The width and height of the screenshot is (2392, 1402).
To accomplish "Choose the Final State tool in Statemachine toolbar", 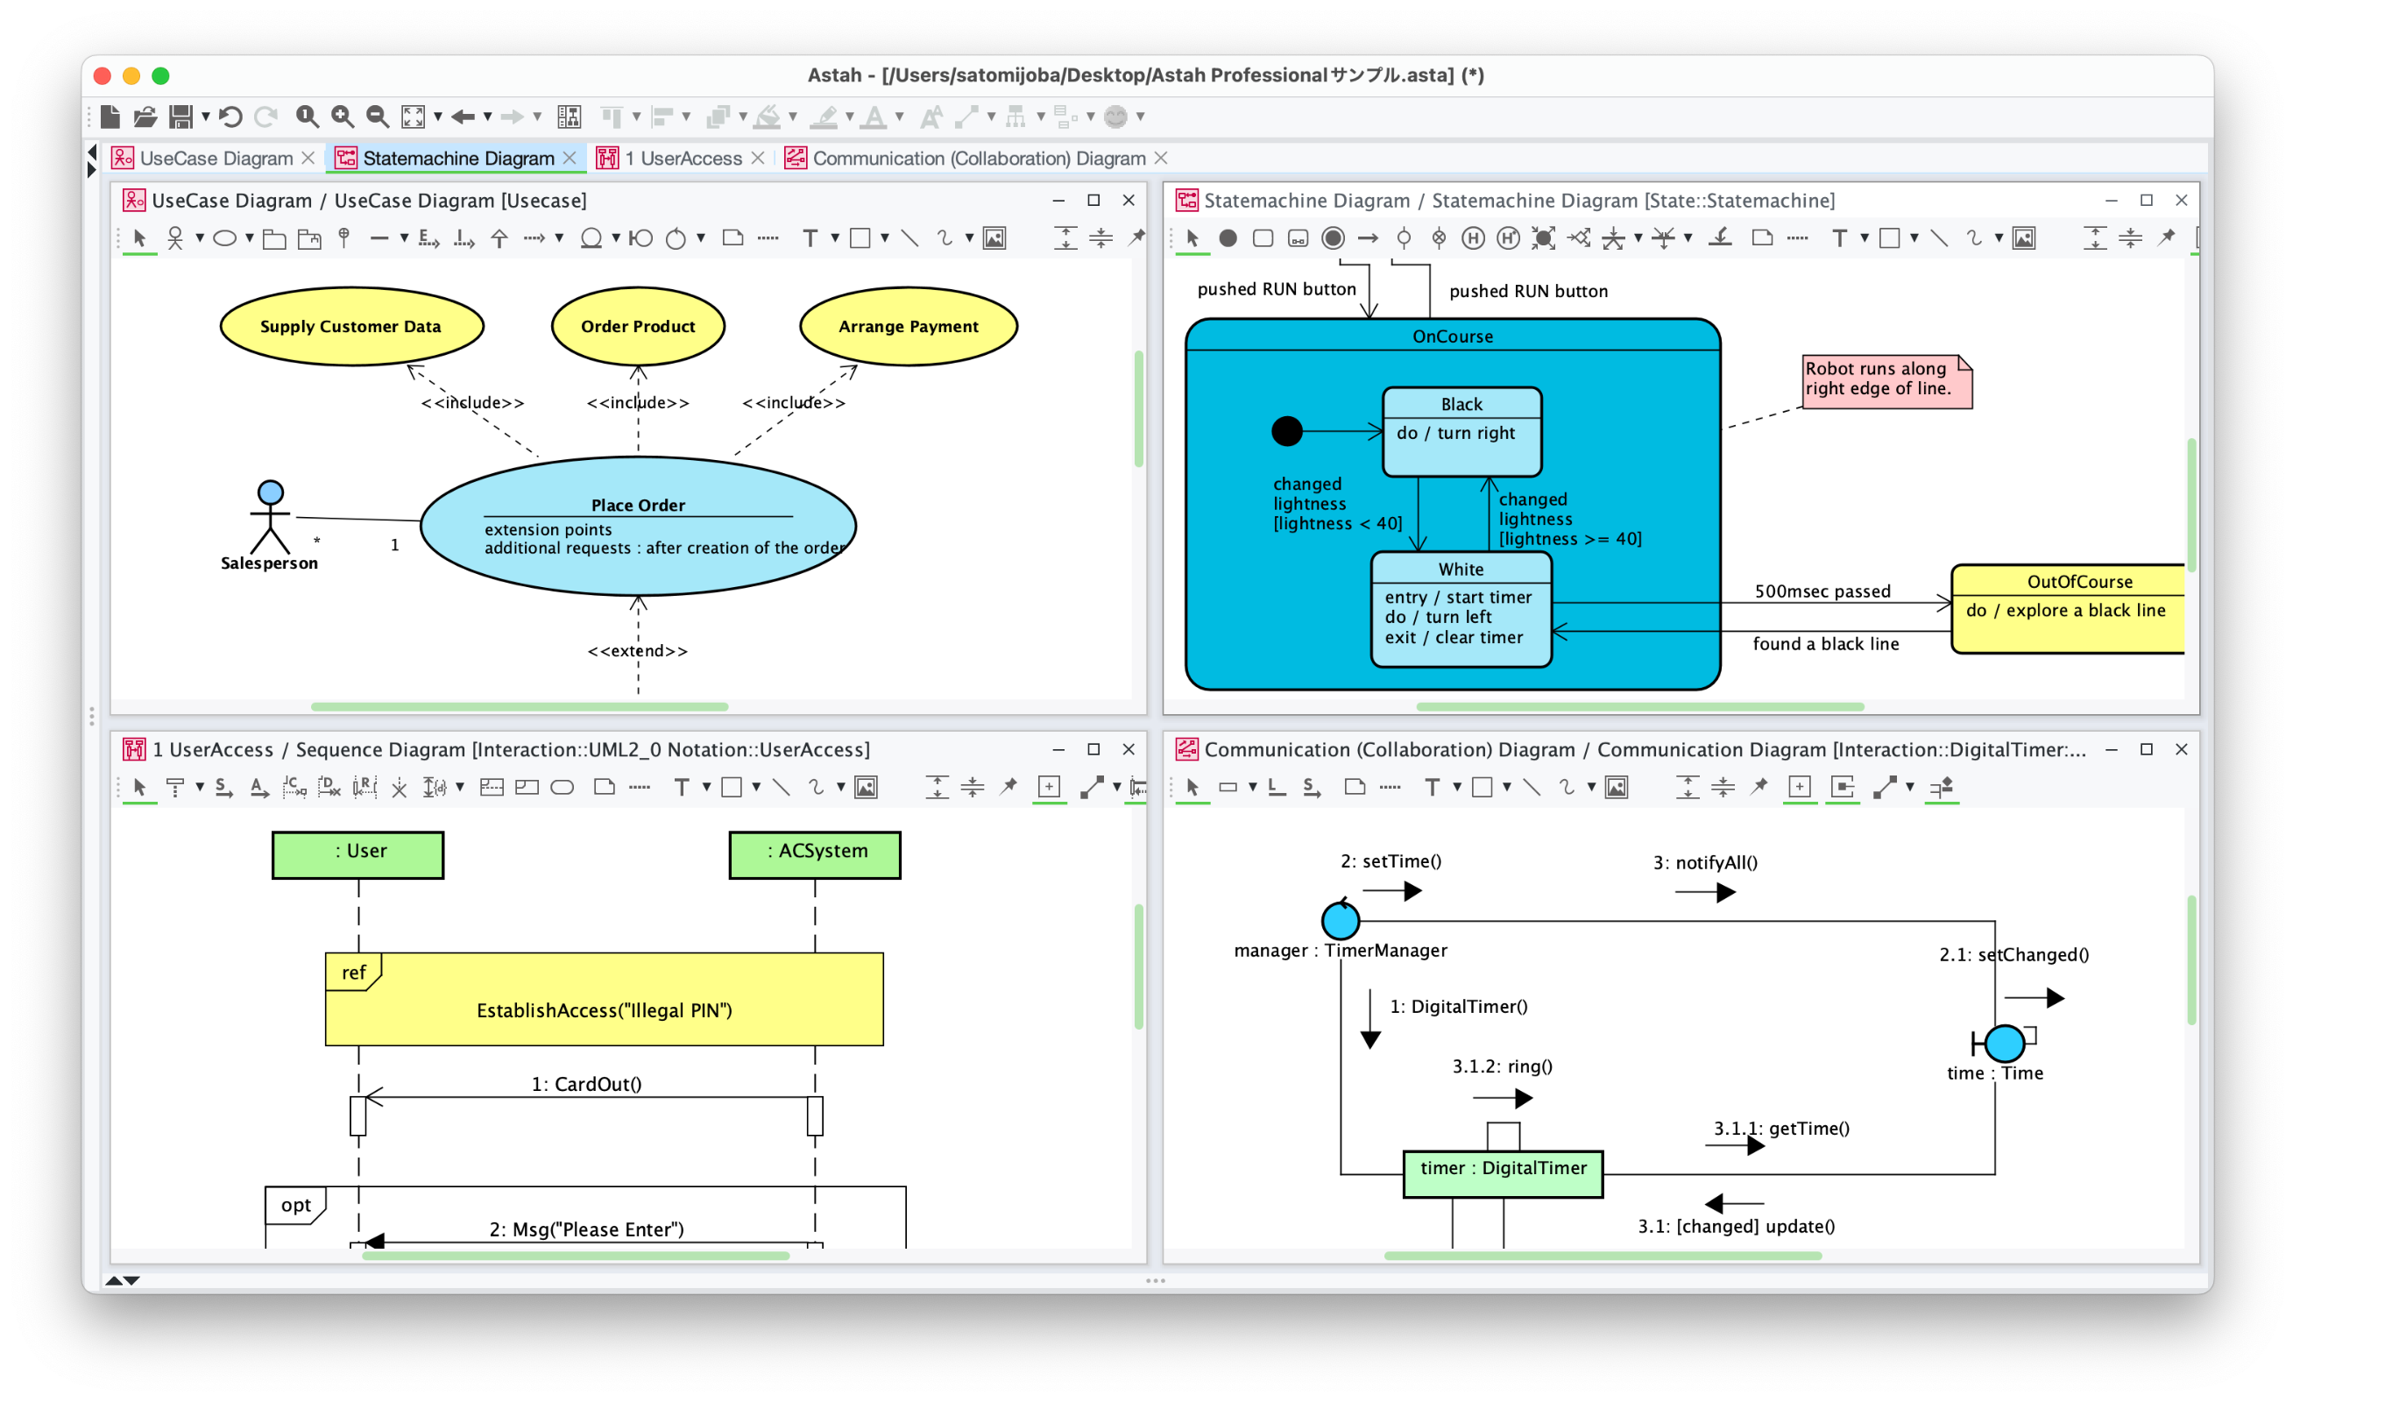I will click(1333, 238).
